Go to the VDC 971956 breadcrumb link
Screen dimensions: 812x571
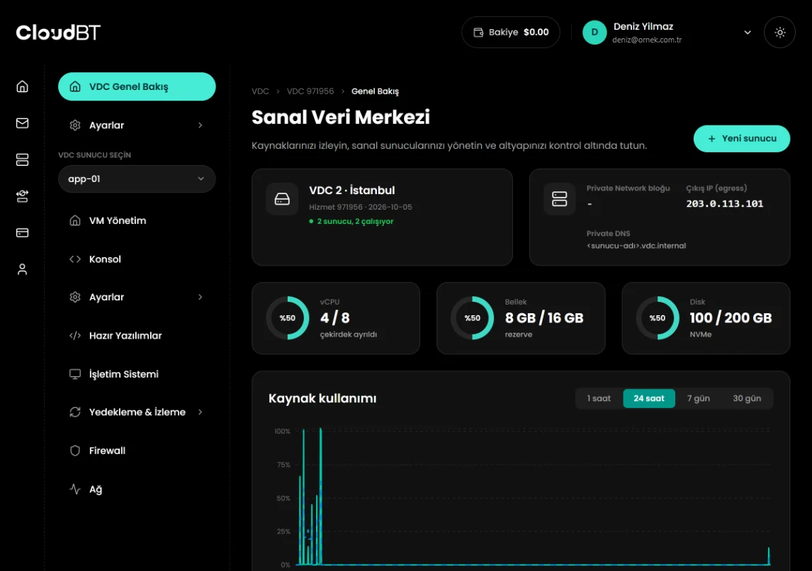click(310, 91)
